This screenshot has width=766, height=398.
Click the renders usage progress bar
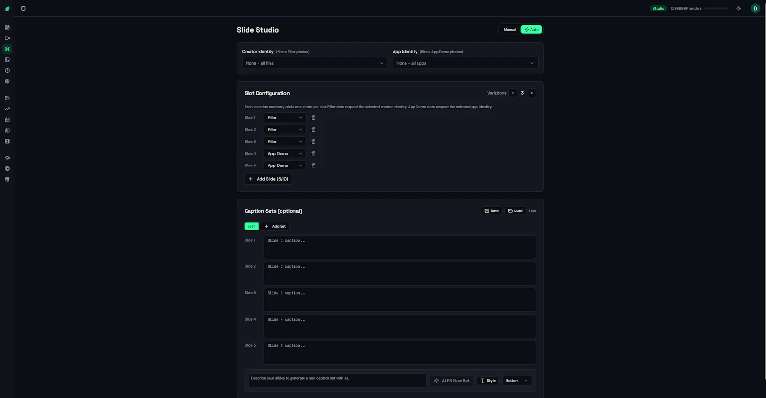click(716, 8)
